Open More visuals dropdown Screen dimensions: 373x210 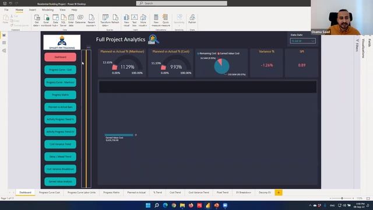click(x=143, y=20)
